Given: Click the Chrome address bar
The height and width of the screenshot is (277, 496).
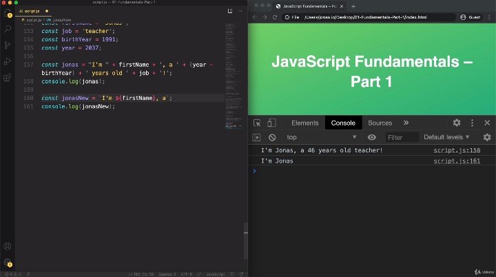Looking at the screenshot, I should tap(367, 17).
